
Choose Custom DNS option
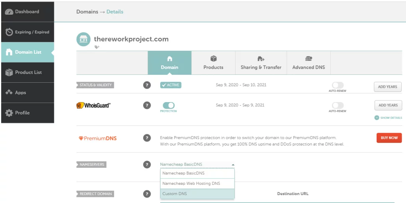(197, 194)
